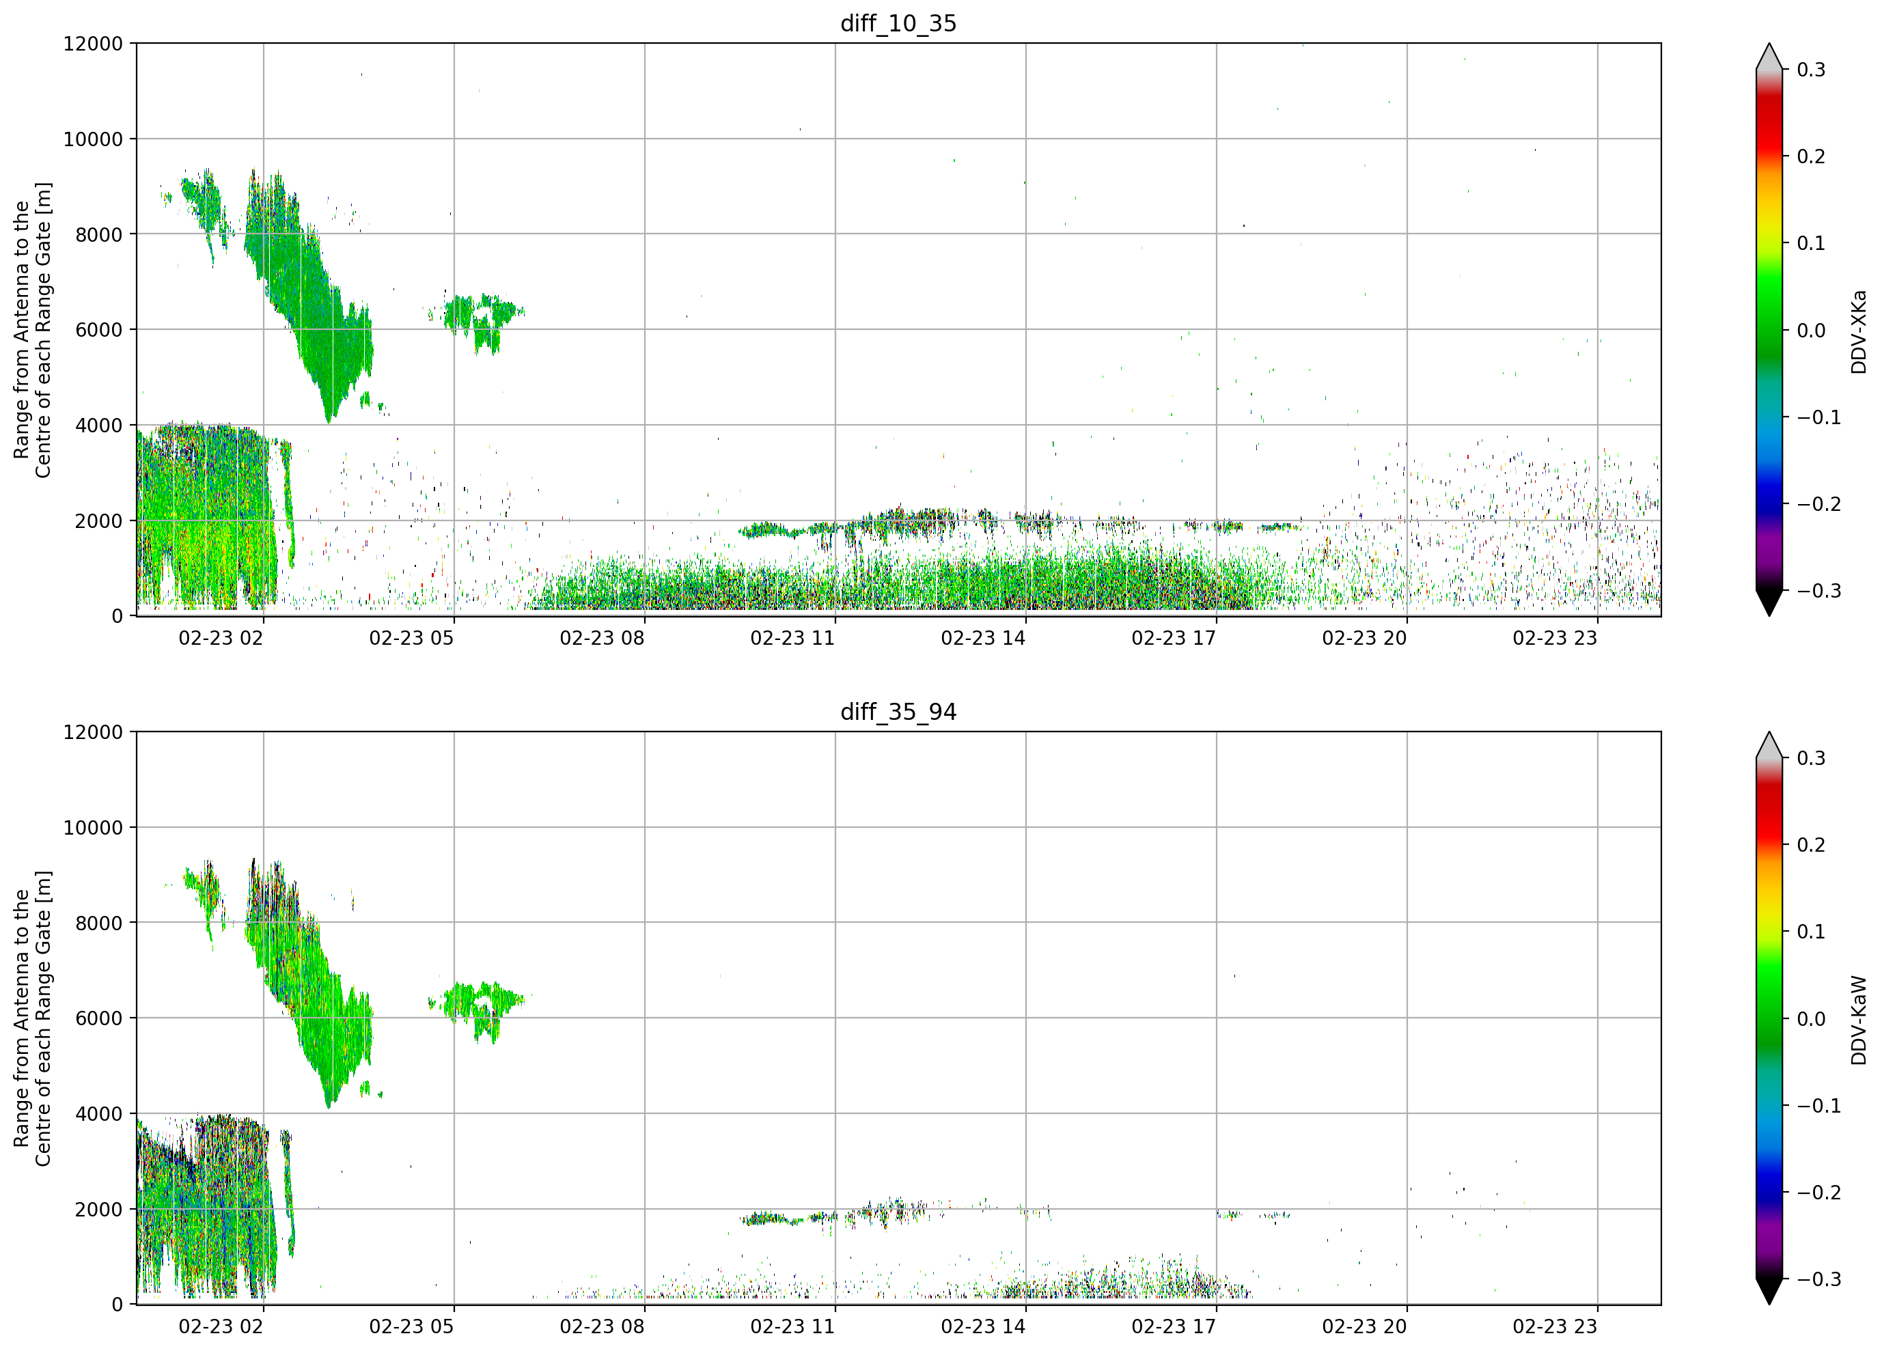Click x tick '02-23 23' under the diff_10_35 plot
Image resolution: width=1882 pixels, height=1351 pixels.
click(x=1555, y=638)
